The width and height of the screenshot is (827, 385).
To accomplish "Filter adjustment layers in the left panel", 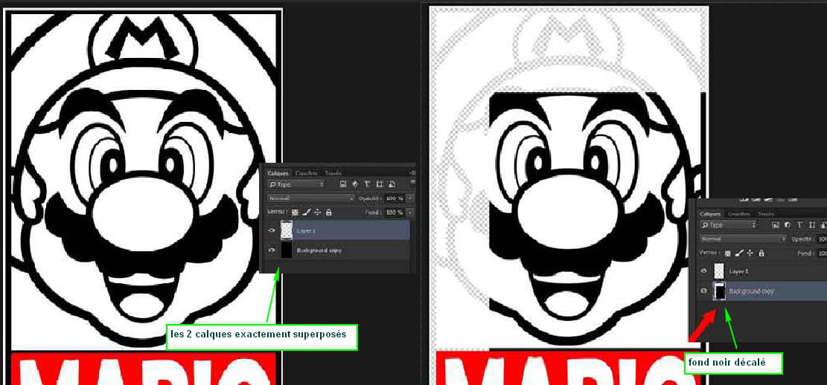I will coord(355,184).
